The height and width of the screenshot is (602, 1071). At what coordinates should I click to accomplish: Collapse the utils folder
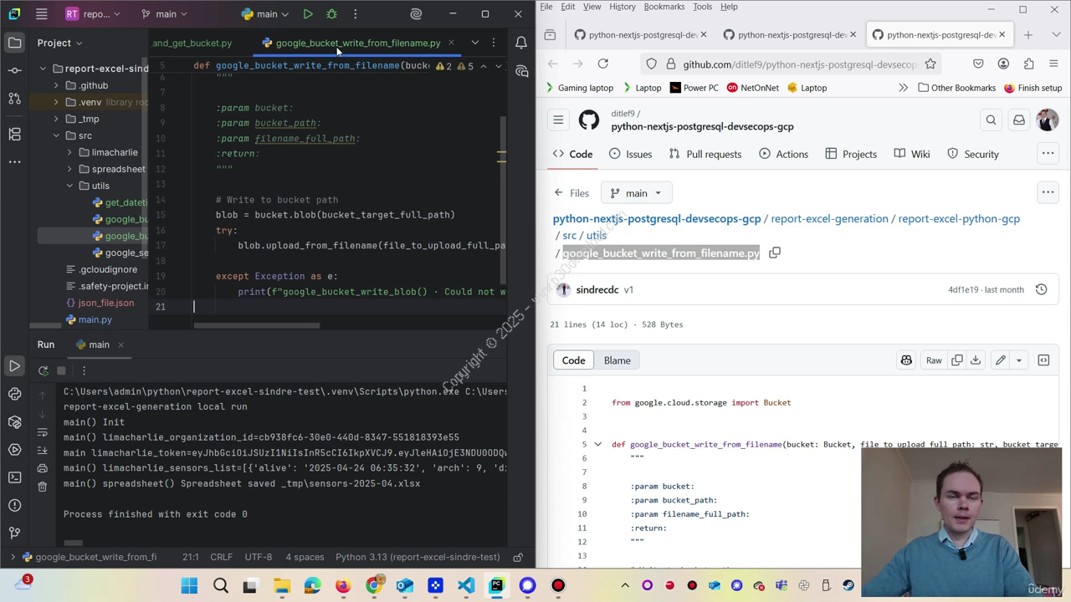tap(69, 186)
